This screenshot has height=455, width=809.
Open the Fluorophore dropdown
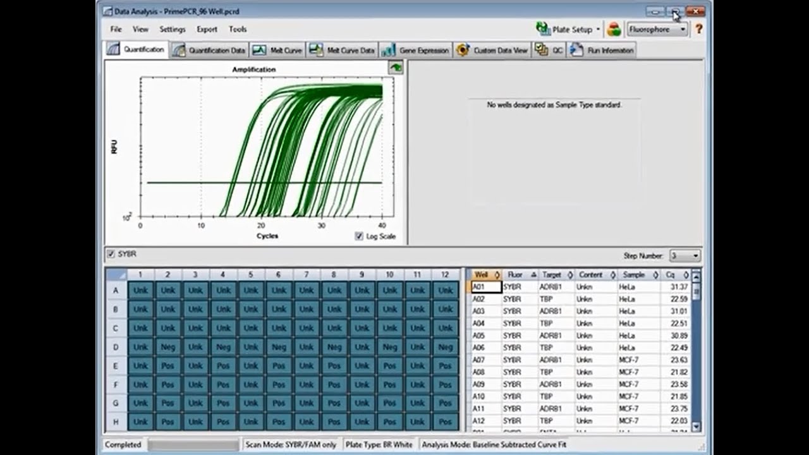tap(657, 29)
